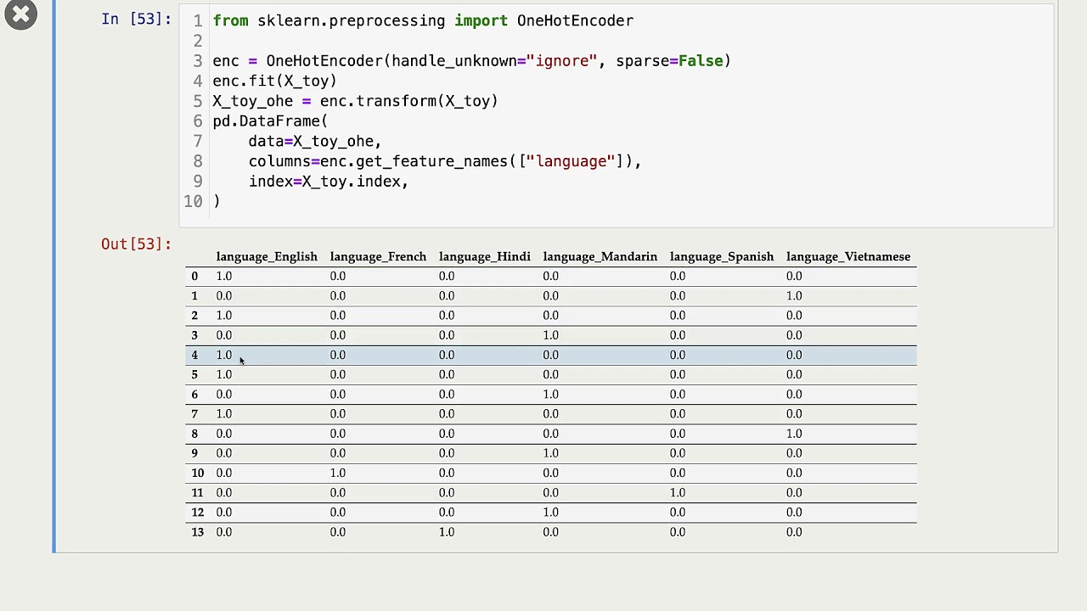Image resolution: width=1087 pixels, height=611 pixels.
Task: Click row 0 language_English value 1.0
Action: (224, 276)
